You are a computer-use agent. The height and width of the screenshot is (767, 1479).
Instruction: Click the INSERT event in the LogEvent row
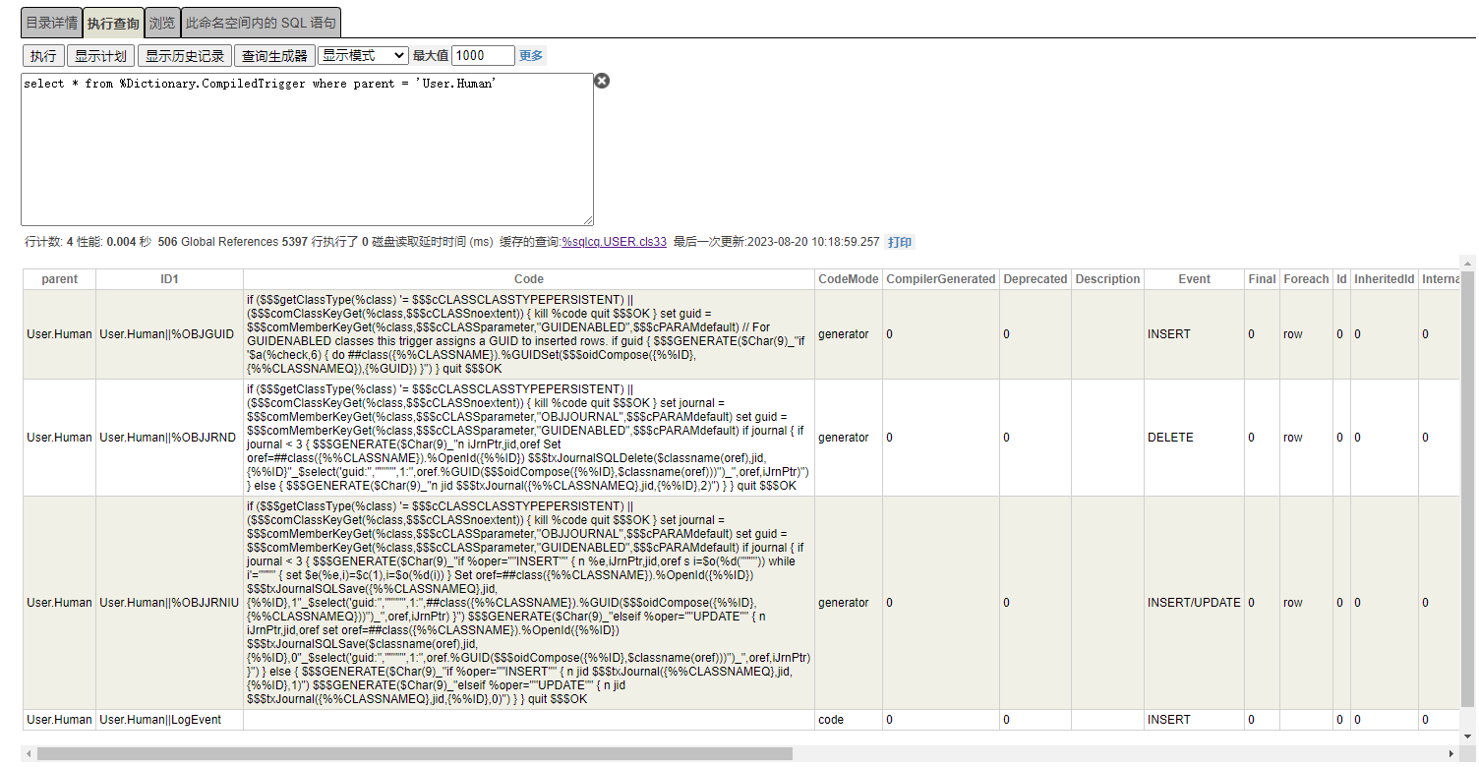click(x=1195, y=720)
